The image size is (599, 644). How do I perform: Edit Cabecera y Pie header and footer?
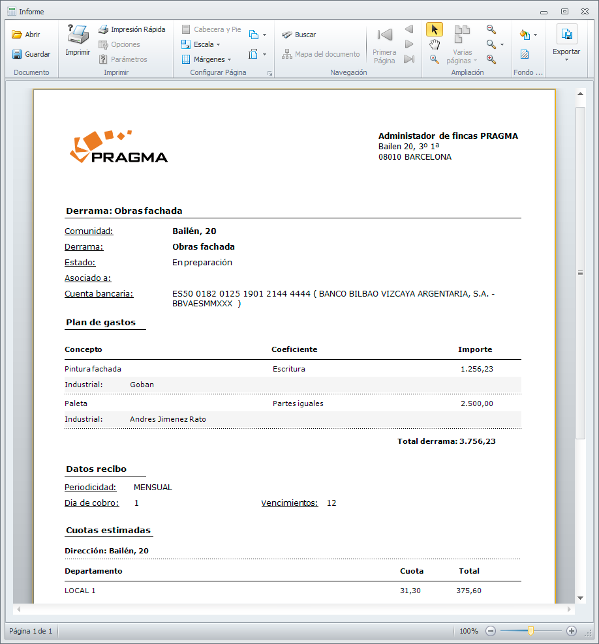point(211,29)
